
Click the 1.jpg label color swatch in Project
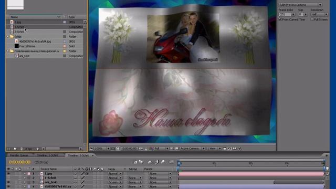pos(65,22)
